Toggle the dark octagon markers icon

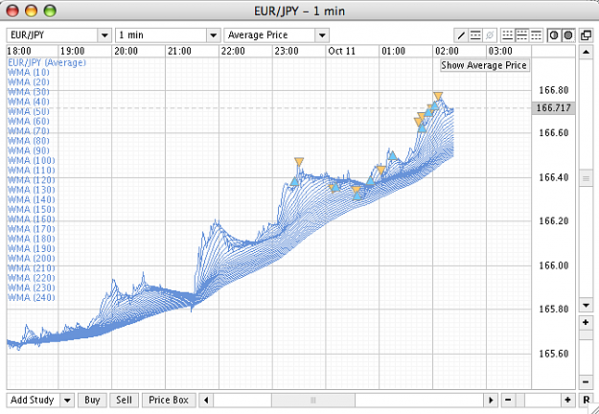pyautogui.click(x=568, y=35)
